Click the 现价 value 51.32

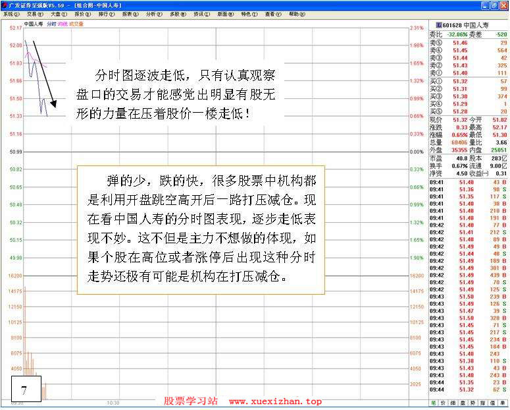tap(460, 120)
